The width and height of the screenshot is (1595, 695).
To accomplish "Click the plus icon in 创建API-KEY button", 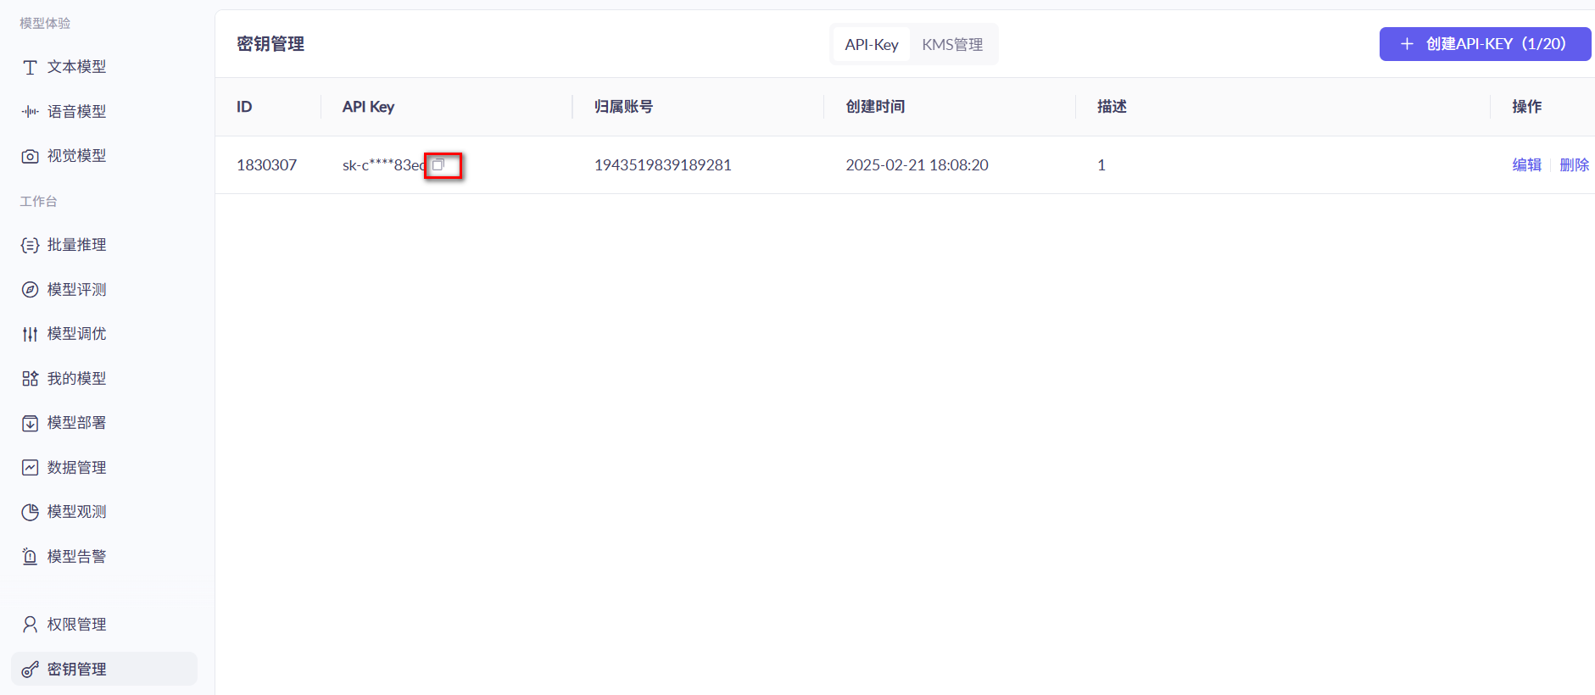I will pyautogui.click(x=1407, y=44).
